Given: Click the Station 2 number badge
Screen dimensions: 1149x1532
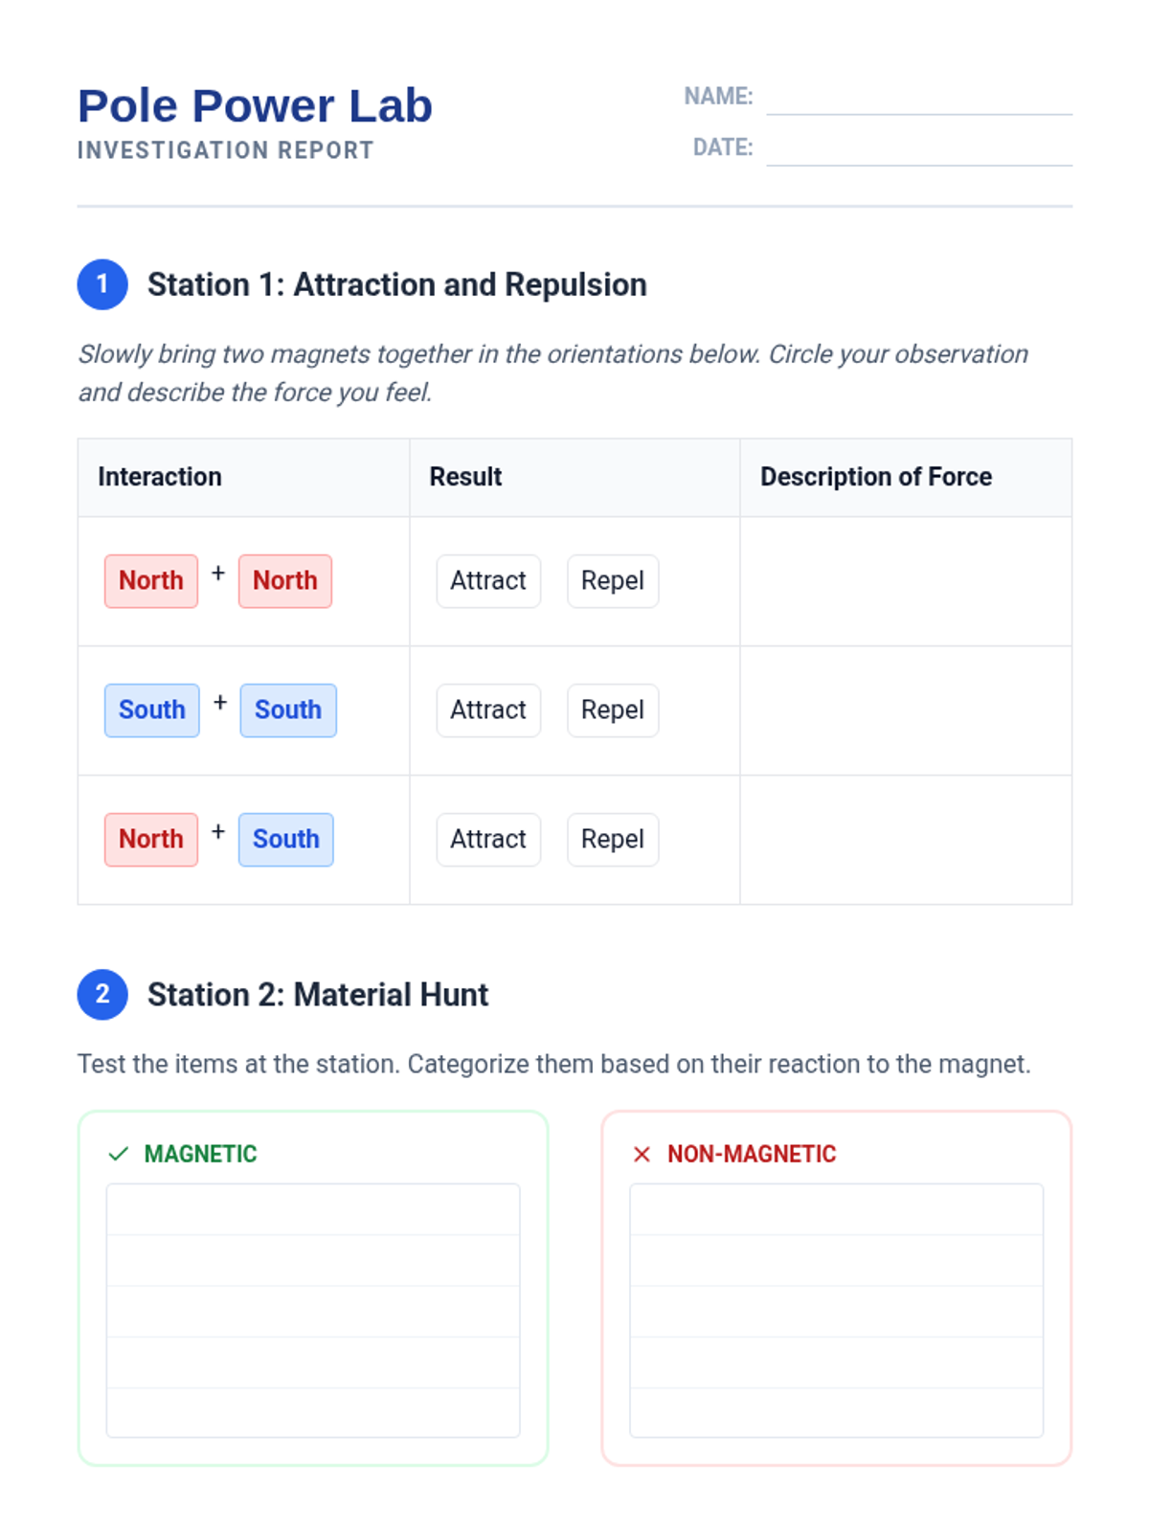Looking at the screenshot, I should pyautogui.click(x=102, y=994).
